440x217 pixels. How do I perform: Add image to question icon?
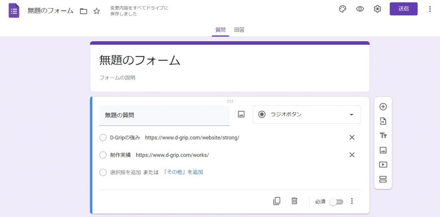[241, 114]
